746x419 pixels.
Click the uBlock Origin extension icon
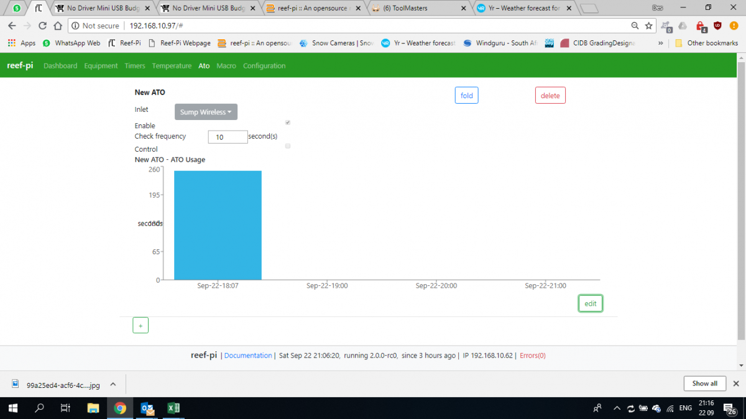tap(717, 26)
